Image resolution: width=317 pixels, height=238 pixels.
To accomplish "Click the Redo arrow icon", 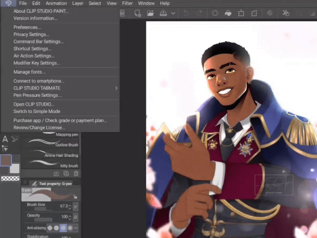I will 199,13.
